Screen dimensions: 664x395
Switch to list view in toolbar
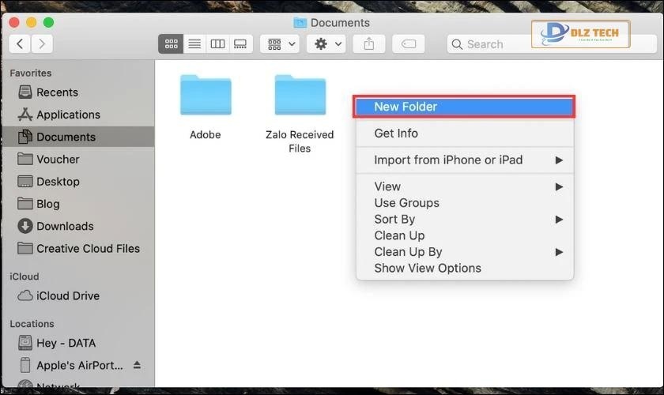click(x=194, y=44)
